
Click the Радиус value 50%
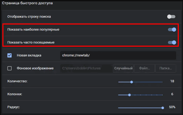point(172,107)
